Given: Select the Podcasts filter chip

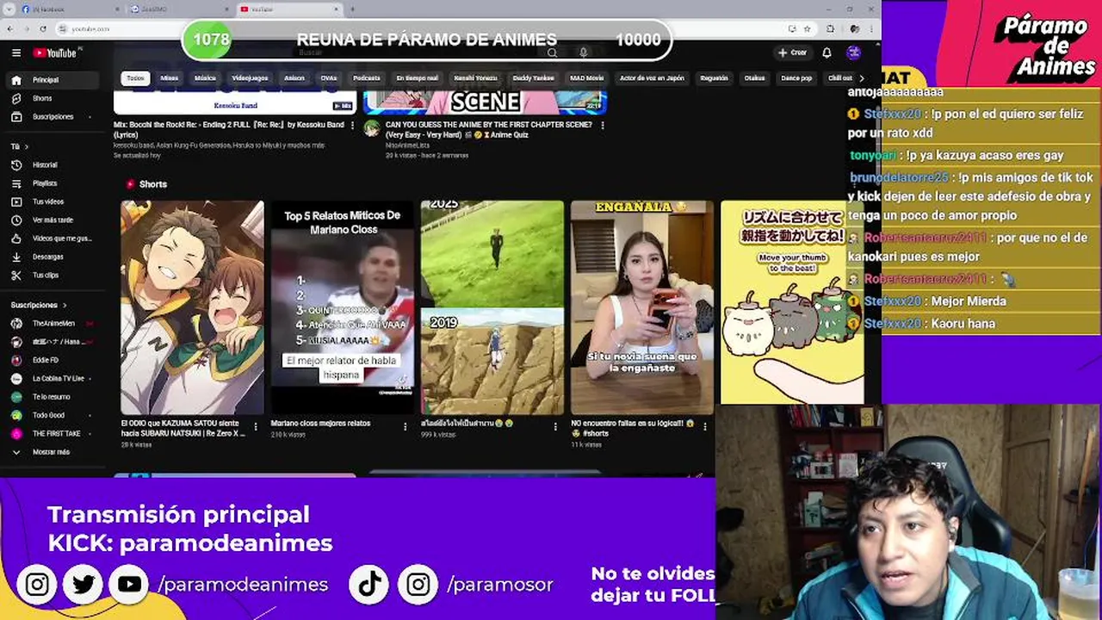Looking at the screenshot, I should tap(366, 78).
